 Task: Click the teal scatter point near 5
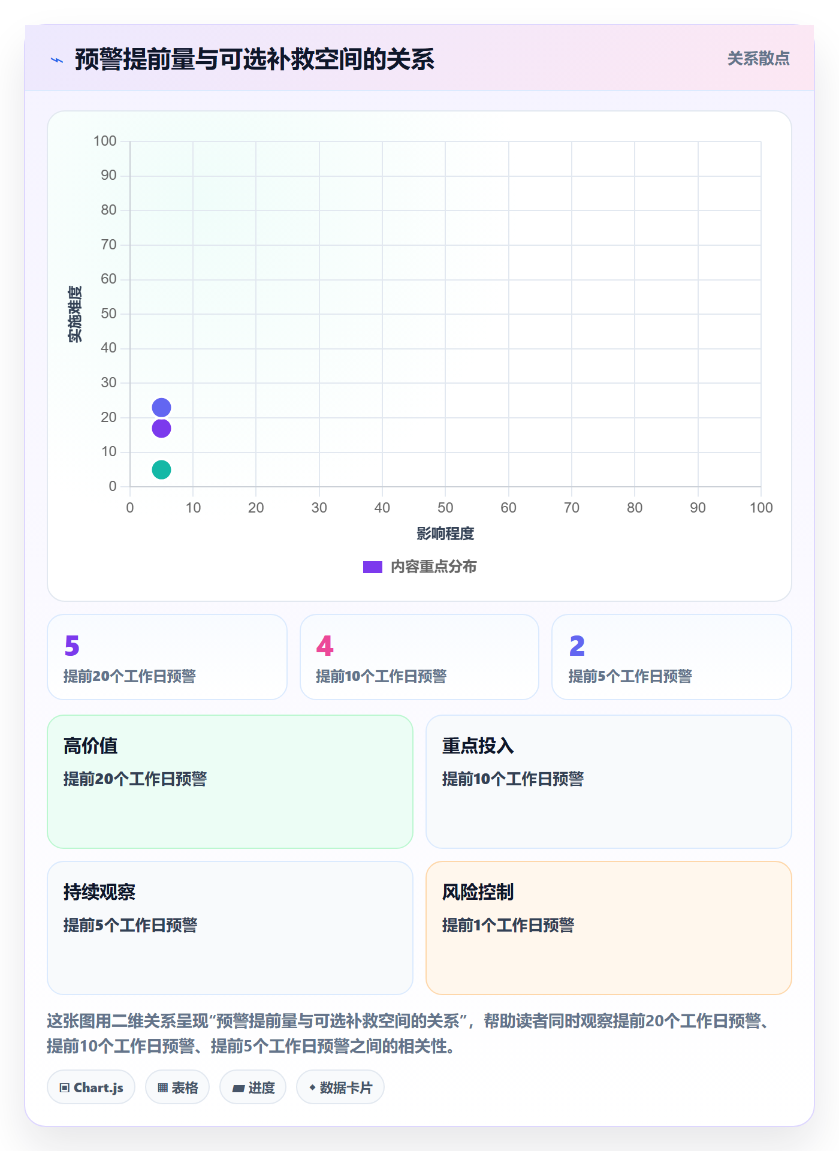tap(161, 470)
